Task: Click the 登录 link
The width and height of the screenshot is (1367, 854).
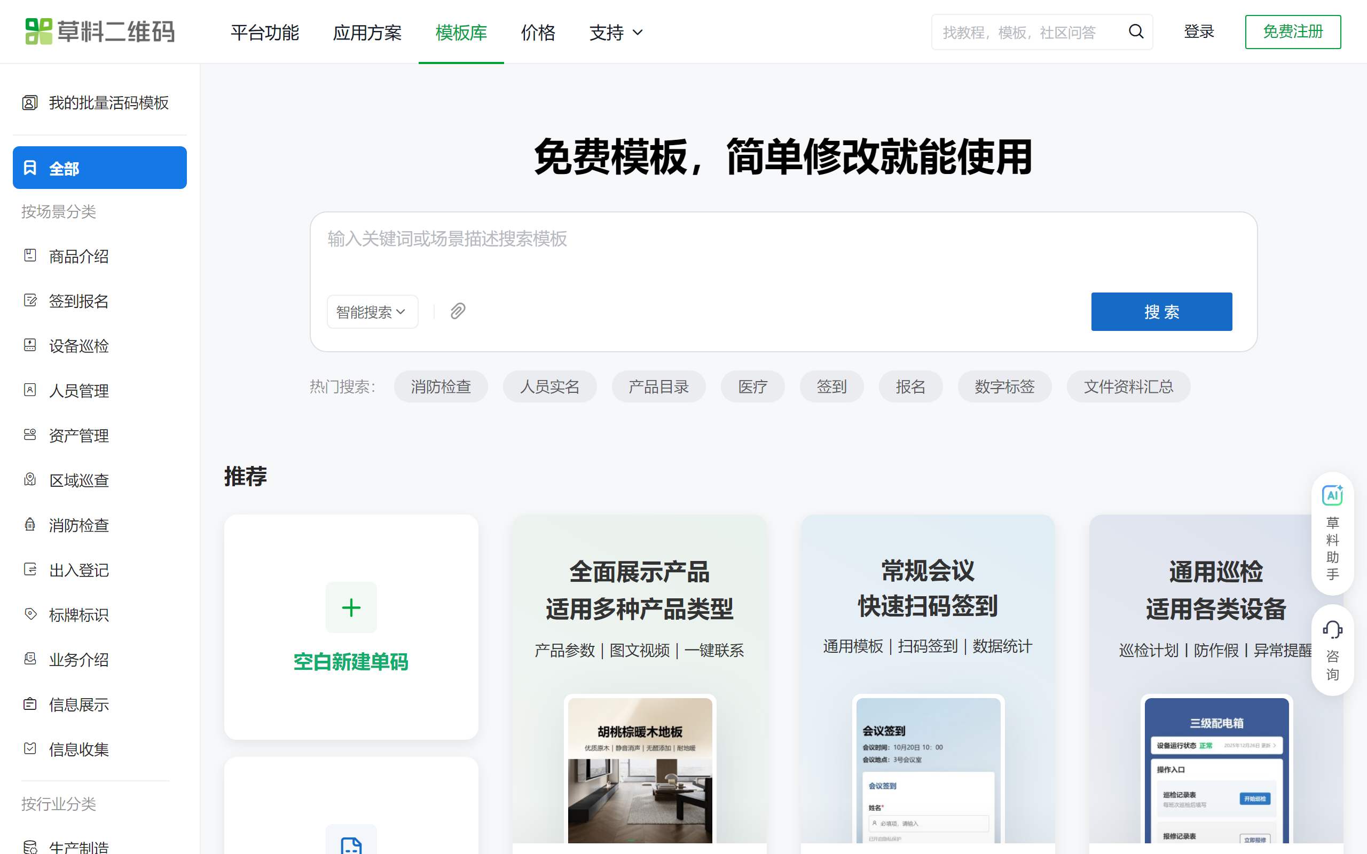Action: pos(1199,31)
